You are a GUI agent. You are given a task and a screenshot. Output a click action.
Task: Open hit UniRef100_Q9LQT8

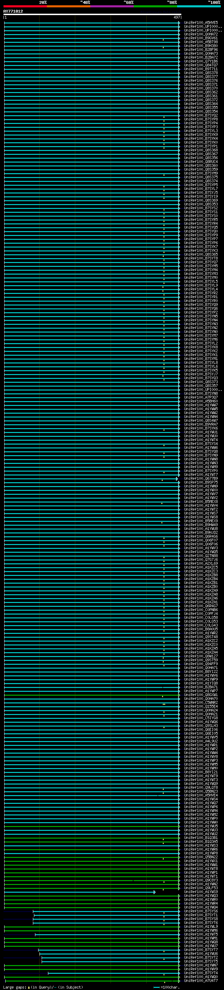coord(201,787)
